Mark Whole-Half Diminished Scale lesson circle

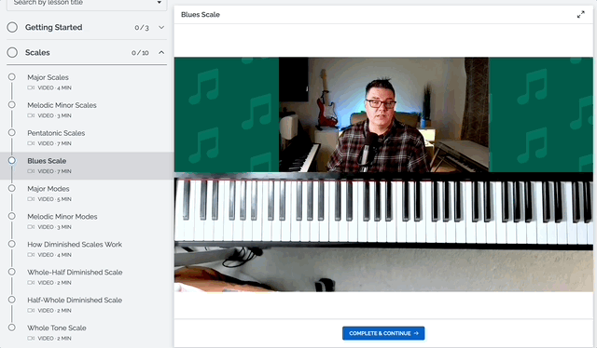pyautogui.click(x=12, y=272)
